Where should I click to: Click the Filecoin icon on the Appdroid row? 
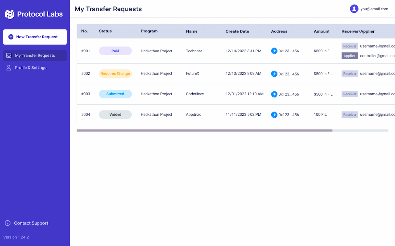click(274, 114)
